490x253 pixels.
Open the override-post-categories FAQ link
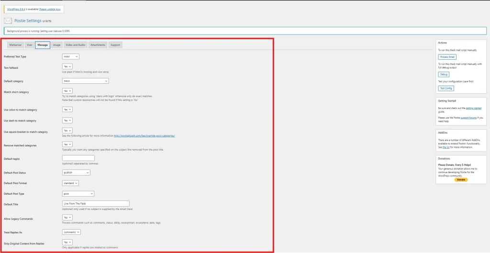(145, 136)
